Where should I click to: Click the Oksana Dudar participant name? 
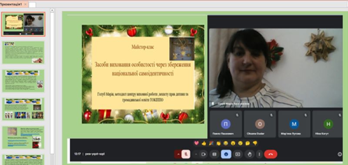[255, 134]
